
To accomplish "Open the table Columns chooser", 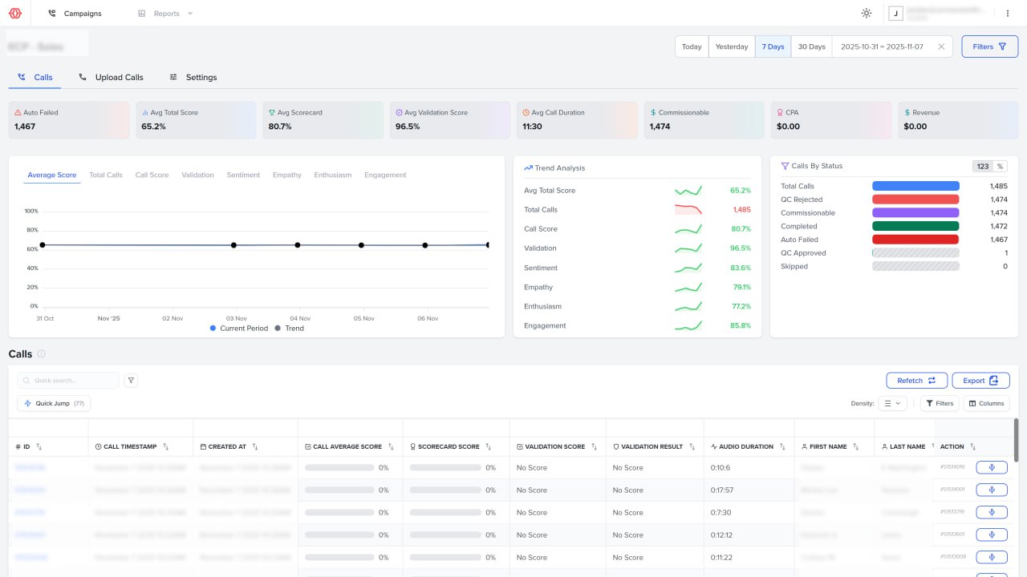I will point(986,403).
